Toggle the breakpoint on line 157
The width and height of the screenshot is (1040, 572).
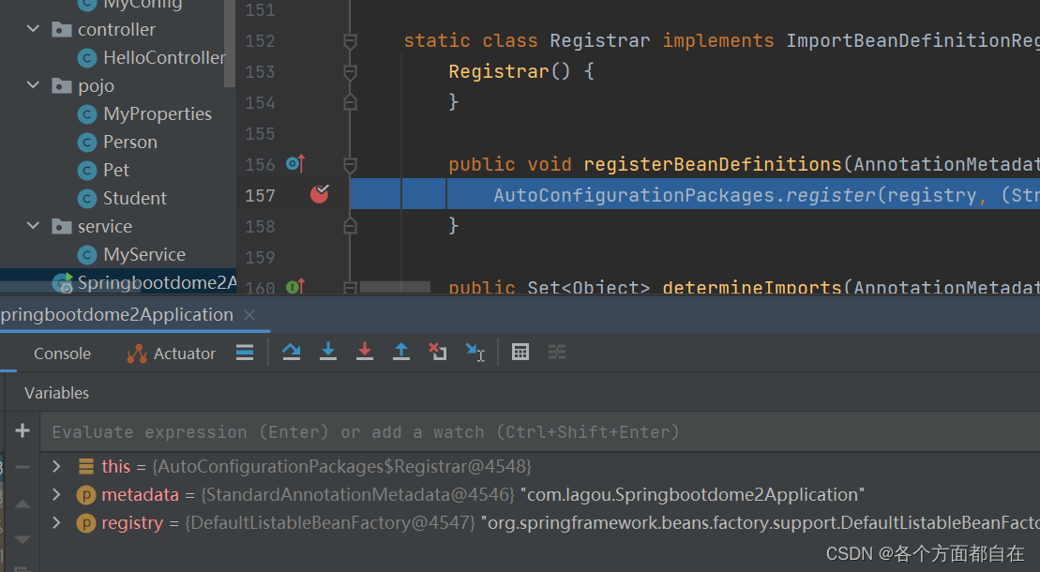click(319, 193)
